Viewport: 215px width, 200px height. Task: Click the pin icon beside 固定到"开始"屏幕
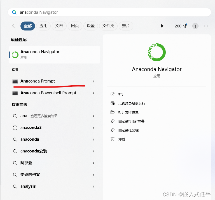click(x=113, y=121)
